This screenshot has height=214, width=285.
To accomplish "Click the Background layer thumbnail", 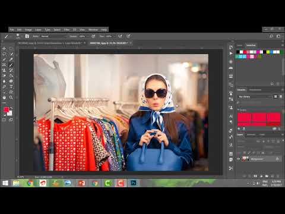I will click(x=245, y=159).
